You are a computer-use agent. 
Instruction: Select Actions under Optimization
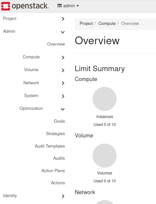point(58,183)
